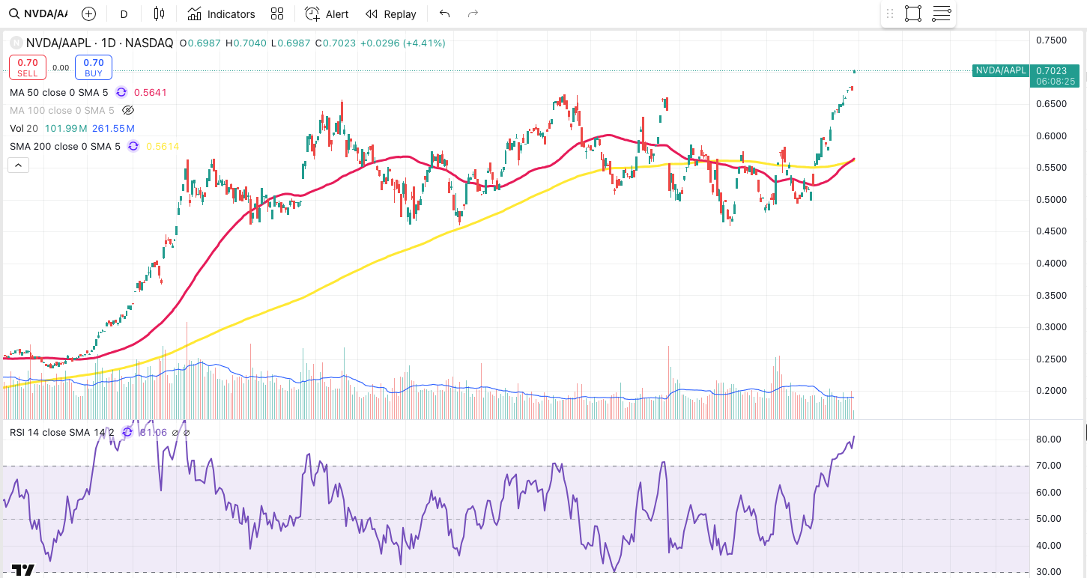Click the SMA 200 value 0.5614
Image resolution: width=1087 pixels, height=578 pixels.
[163, 146]
